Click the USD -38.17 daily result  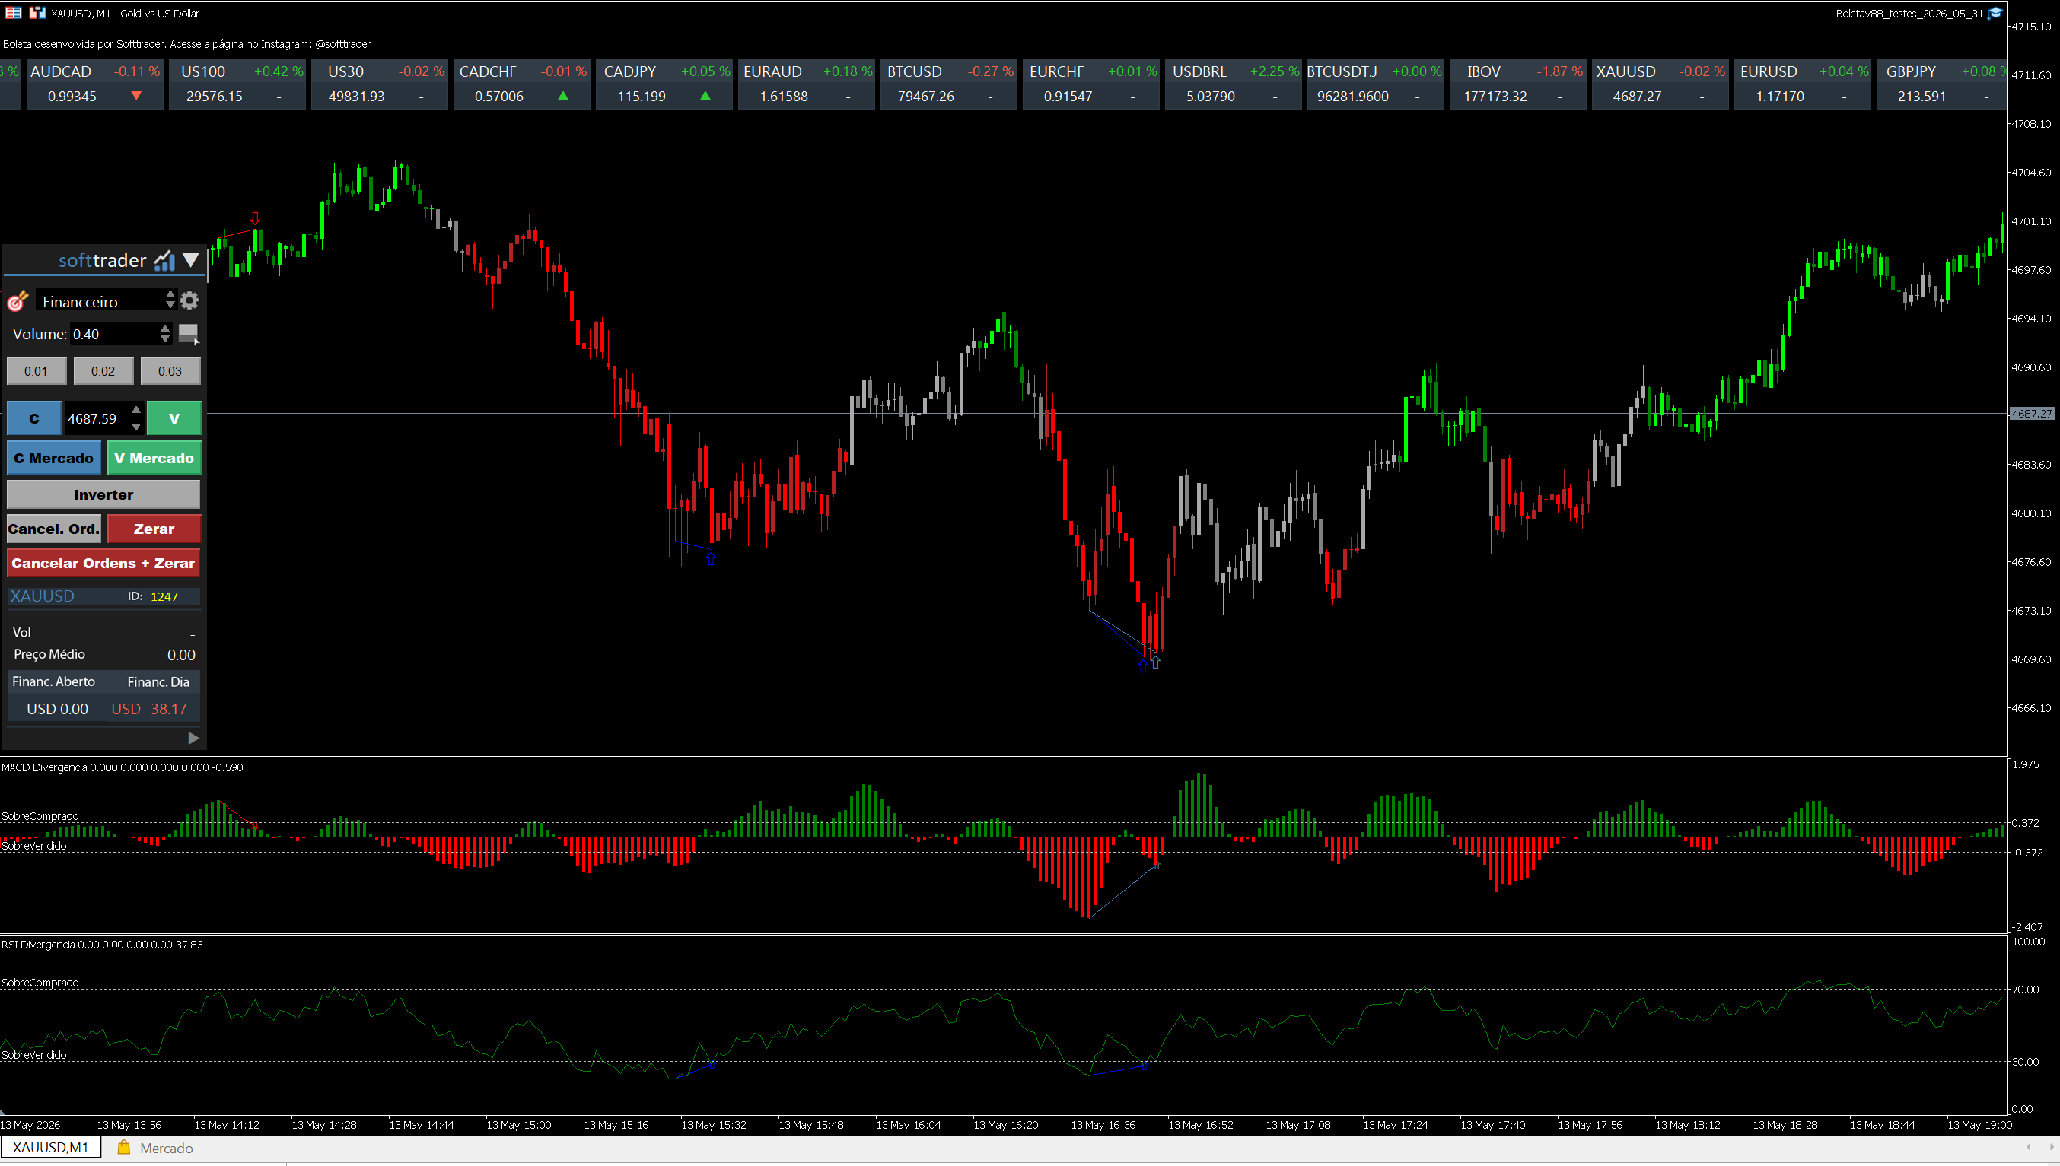coord(149,709)
